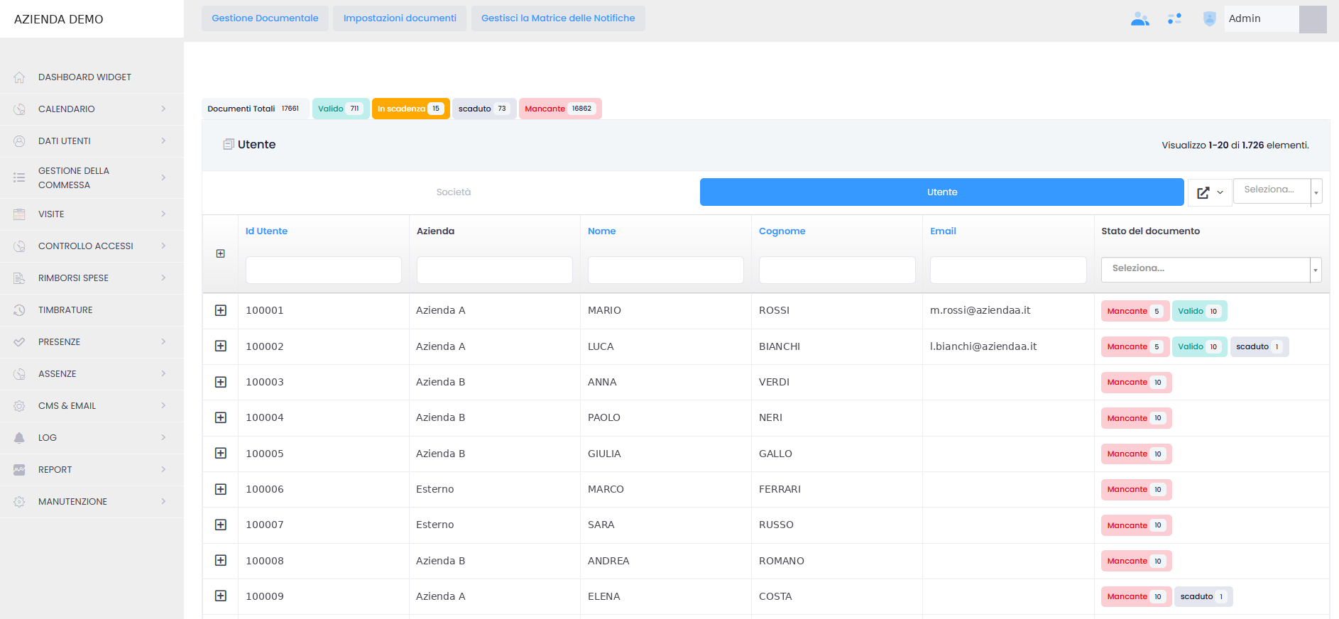This screenshot has height=619, width=1339.
Task: Sort by the Cognome column
Action: click(x=782, y=231)
